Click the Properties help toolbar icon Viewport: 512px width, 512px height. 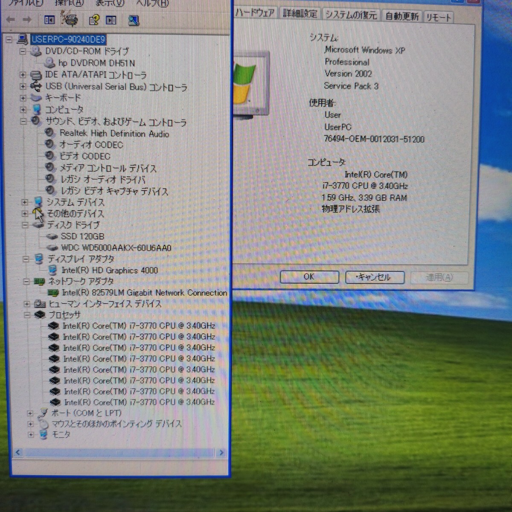tap(94, 20)
